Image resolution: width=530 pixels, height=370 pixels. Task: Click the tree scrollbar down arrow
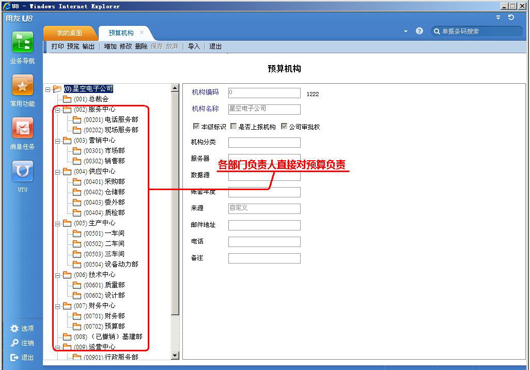click(175, 355)
